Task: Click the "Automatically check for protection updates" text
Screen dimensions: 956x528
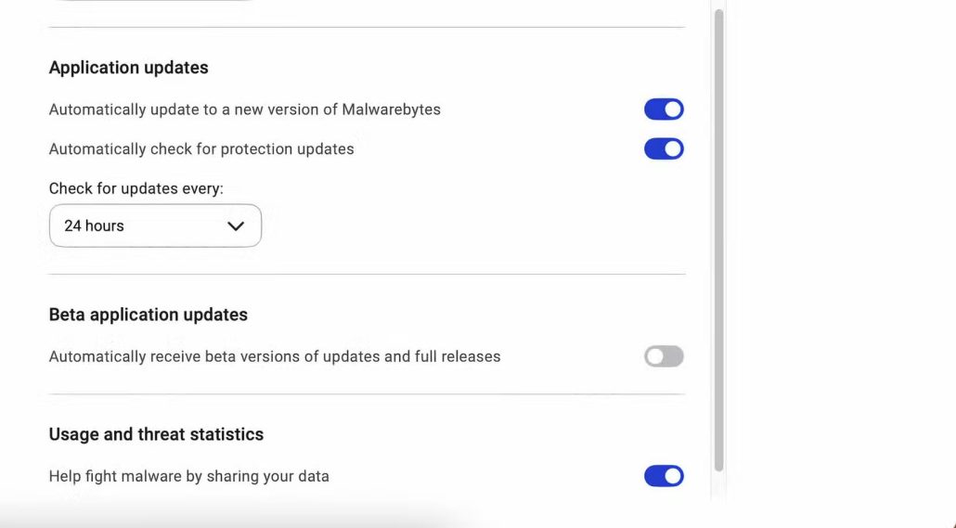Action: pyautogui.click(x=201, y=148)
